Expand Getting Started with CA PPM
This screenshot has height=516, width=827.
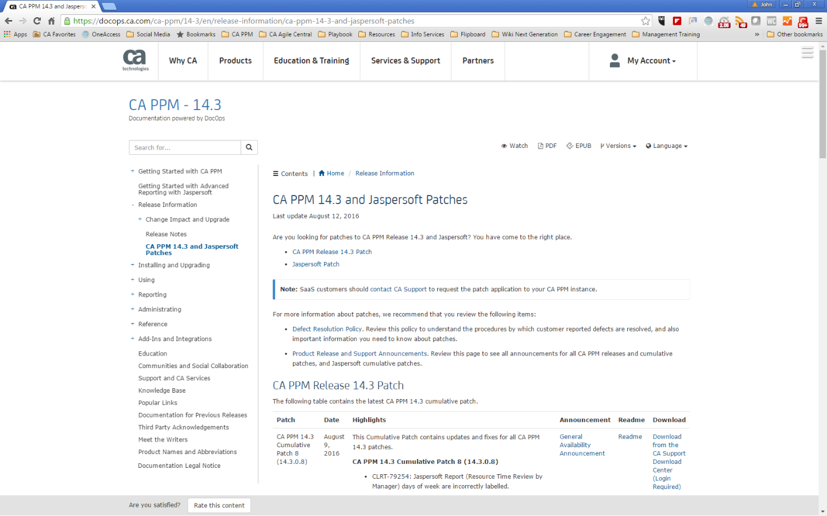(133, 171)
